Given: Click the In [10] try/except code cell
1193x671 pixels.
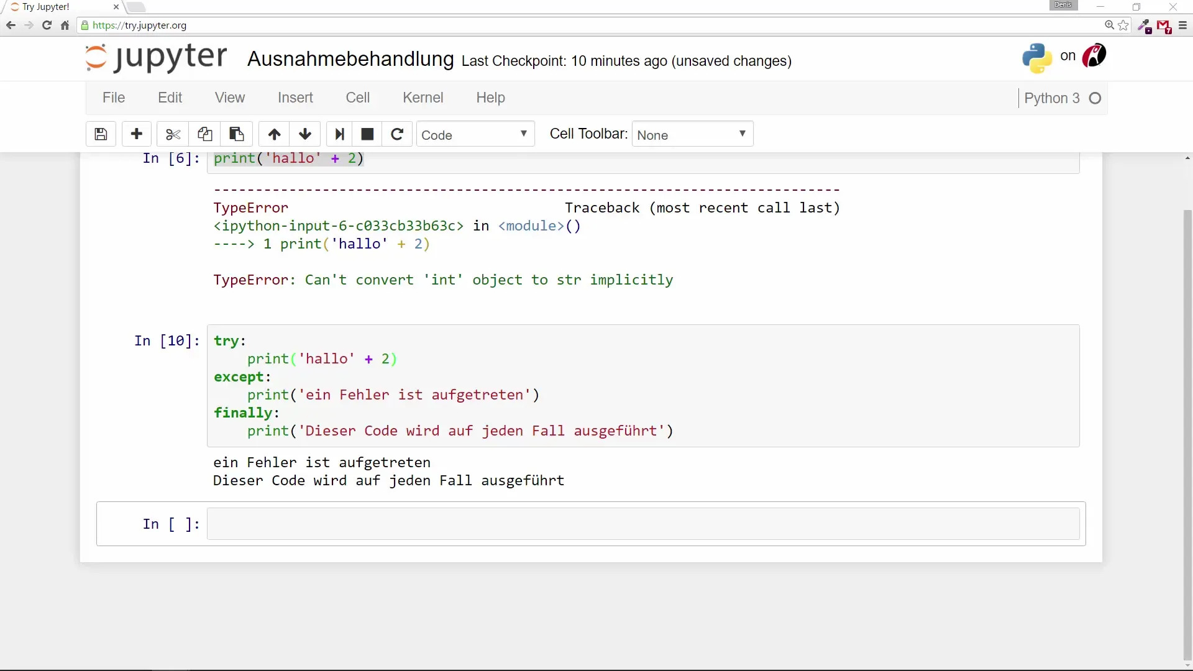Looking at the screenshot, I should [643, 385].
